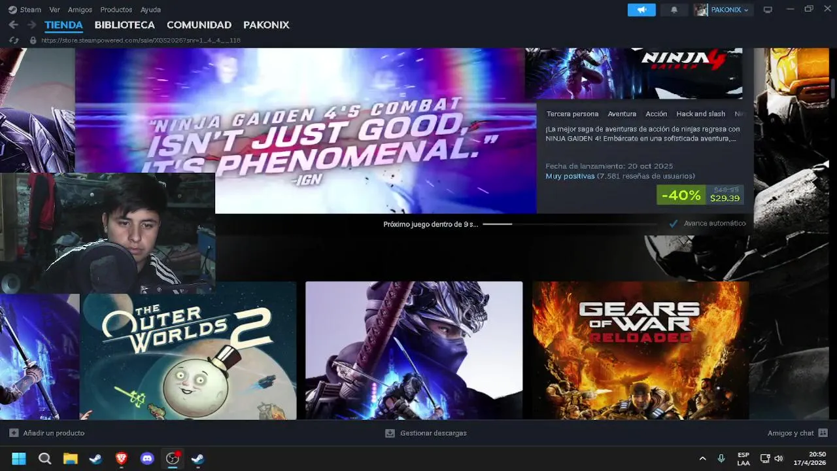Open the Windows Start menu
The width and height of the screenshot is (837, 471).
coord(19,459)
